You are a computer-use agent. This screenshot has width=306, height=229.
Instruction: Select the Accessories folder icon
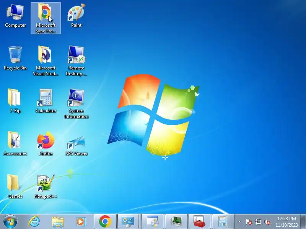coord(15,144)
